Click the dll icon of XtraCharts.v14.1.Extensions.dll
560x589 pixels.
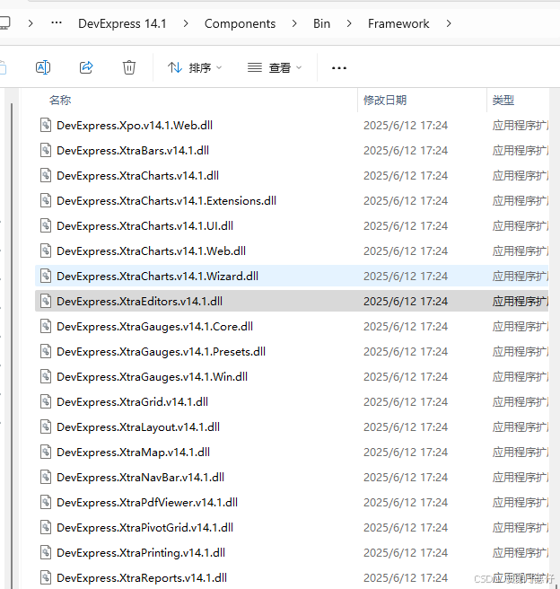[x=46, y=200]
